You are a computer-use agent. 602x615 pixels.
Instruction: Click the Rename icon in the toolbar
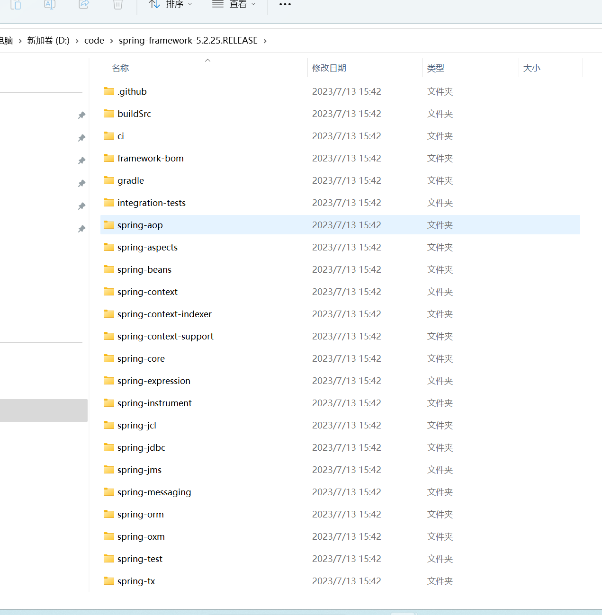click(x=50, y=4)
